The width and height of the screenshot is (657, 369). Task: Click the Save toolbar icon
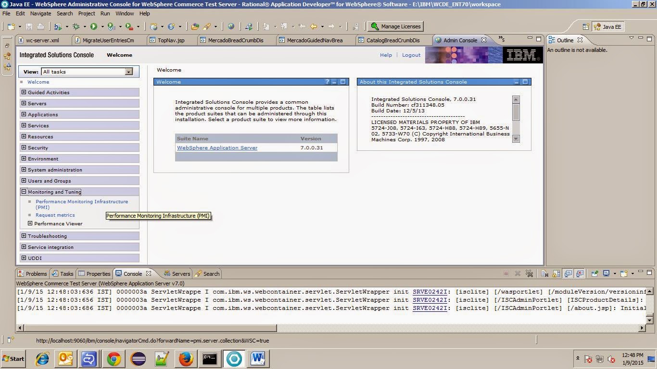click(29, 26)
